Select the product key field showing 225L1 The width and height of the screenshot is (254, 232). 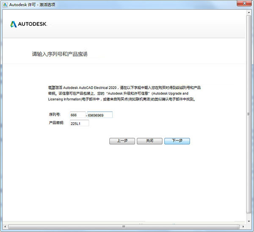tap(79, 123)
